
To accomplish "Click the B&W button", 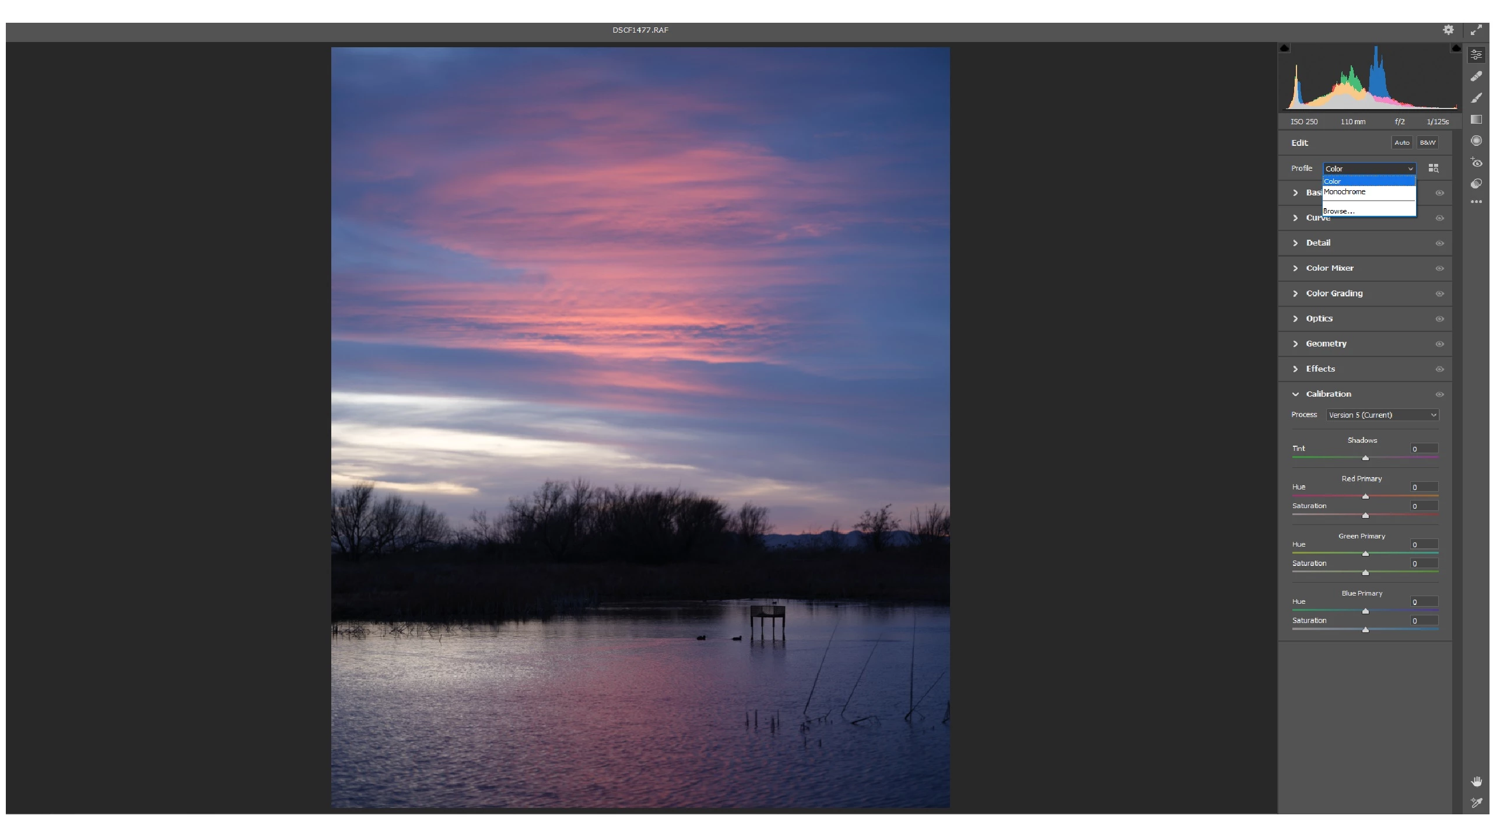I will 1427,143.
